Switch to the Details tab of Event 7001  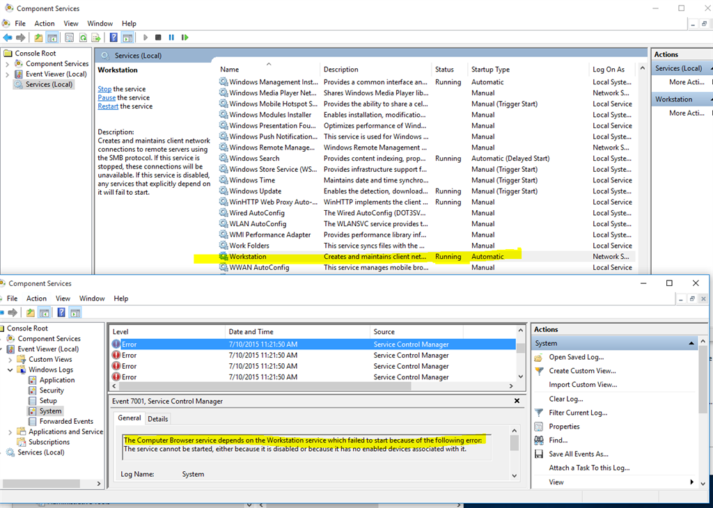coord(158,419)
